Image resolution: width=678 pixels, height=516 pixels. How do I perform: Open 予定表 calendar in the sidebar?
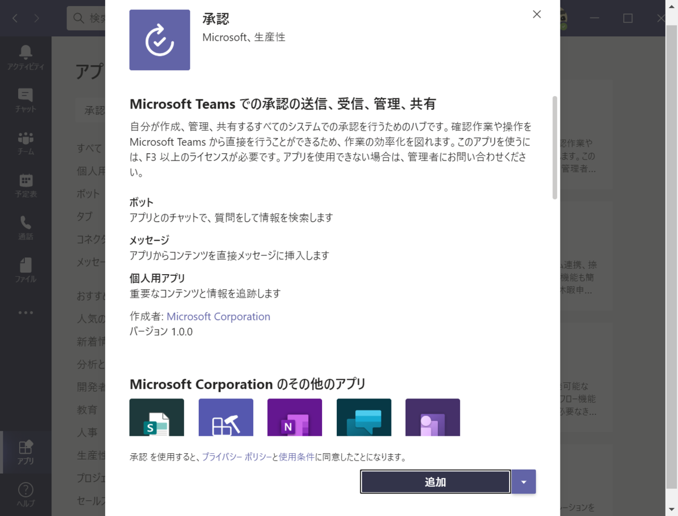coord(25,185)
